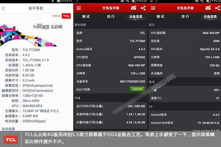Viewport: 221px width, 147px height.
Task: Open hamburger menu on the 基本信息 screen
Action: point(79,8)
